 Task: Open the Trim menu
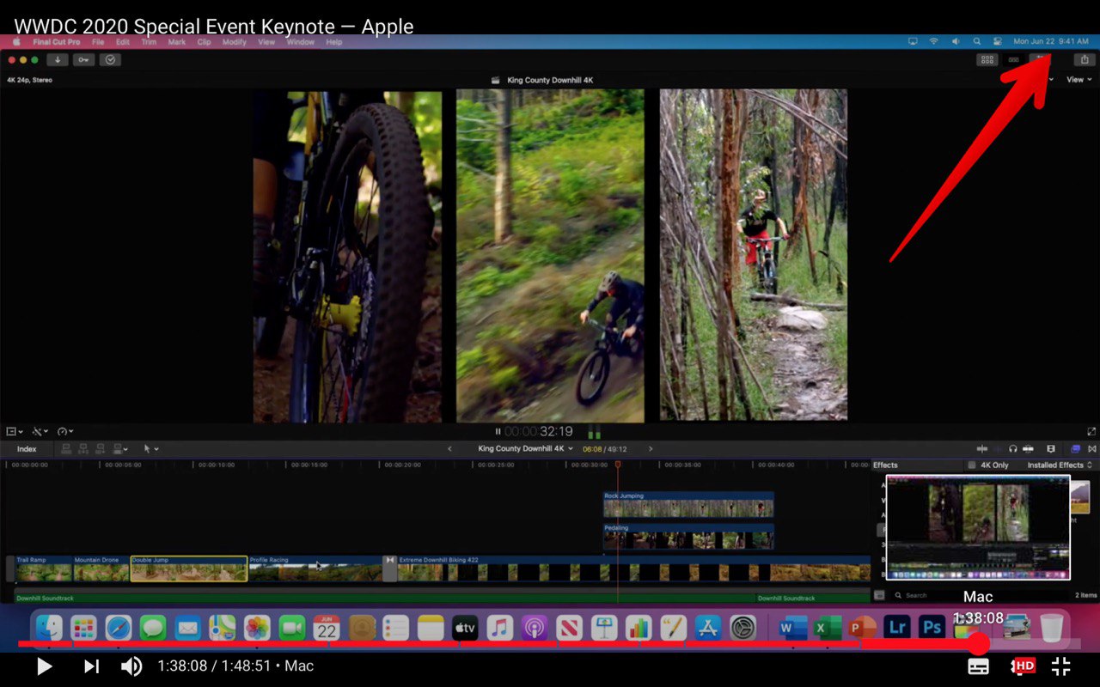tap(149, 42)
